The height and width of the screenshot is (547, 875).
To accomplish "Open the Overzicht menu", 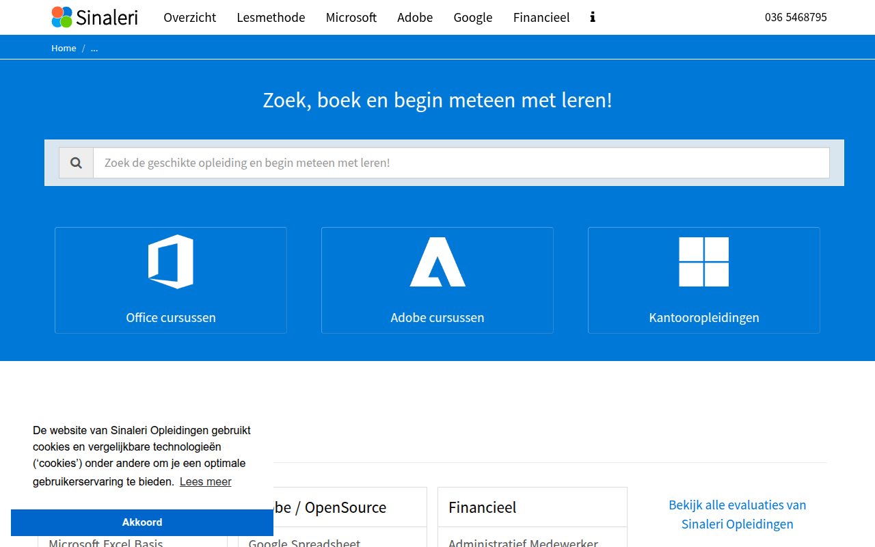I will click(x=190, y=17).
